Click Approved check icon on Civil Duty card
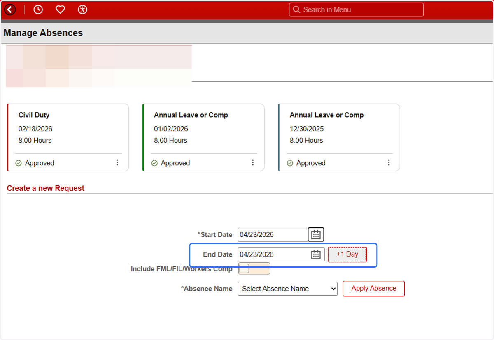This screenshot has height=340, width=494. (19, 163)
